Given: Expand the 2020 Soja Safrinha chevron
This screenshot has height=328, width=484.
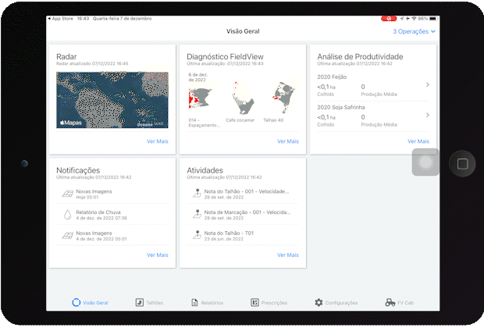Looking at the screenshot, I should tap(427, 115).
